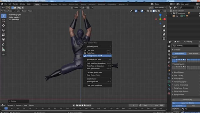
Task: Select the Select Box tool
Action: click(x=4, y=16)
